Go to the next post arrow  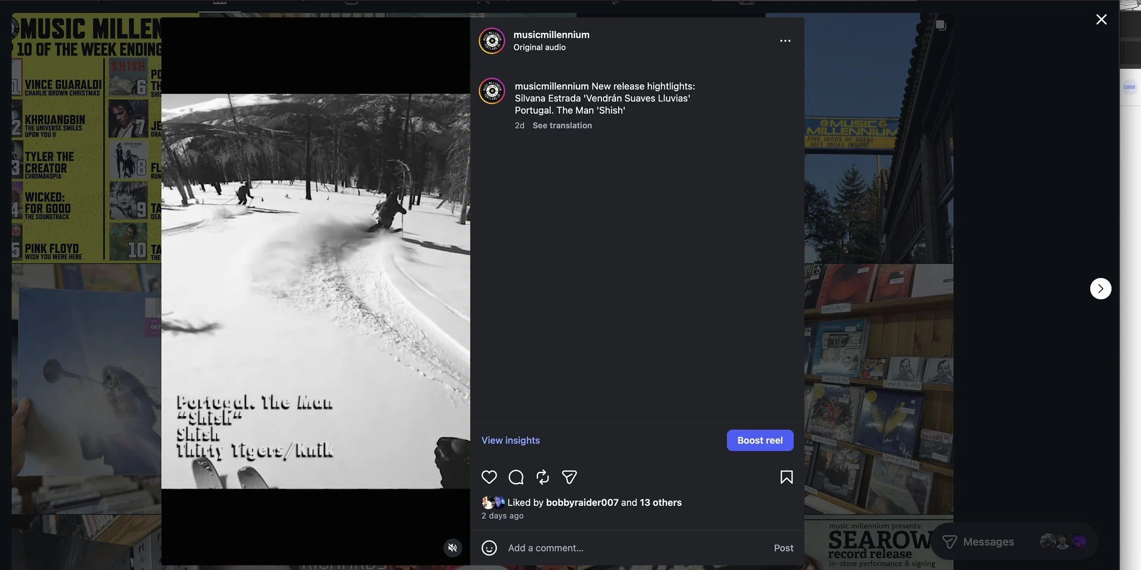1100,289
